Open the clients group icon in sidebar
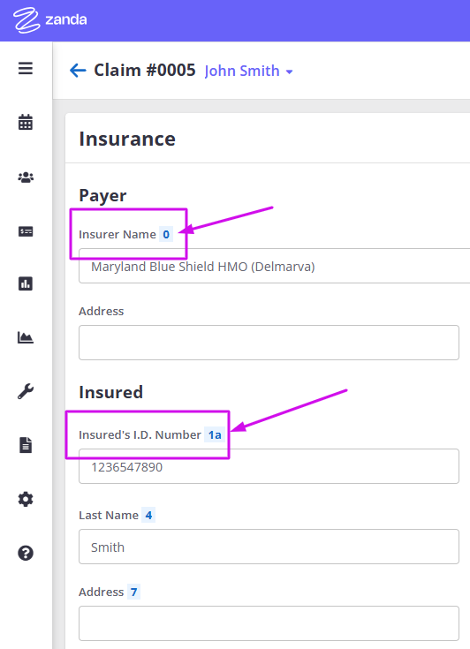 click(x=26, y=177)
